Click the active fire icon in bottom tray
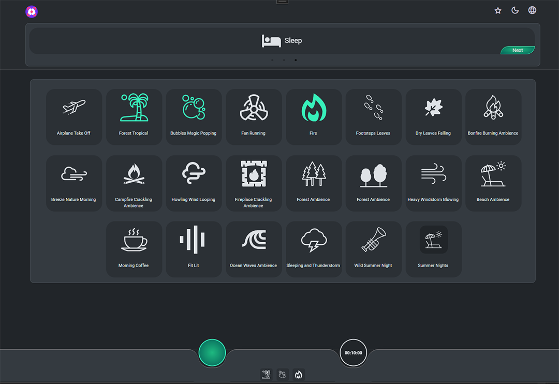 [x=298, y=375]
